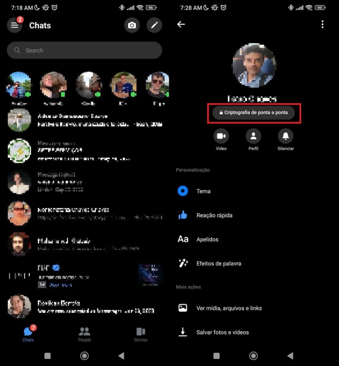This screenshot has width=339, height=366.
Task: Tap the blue thumbs-up icon
Action: click(183, 215)
